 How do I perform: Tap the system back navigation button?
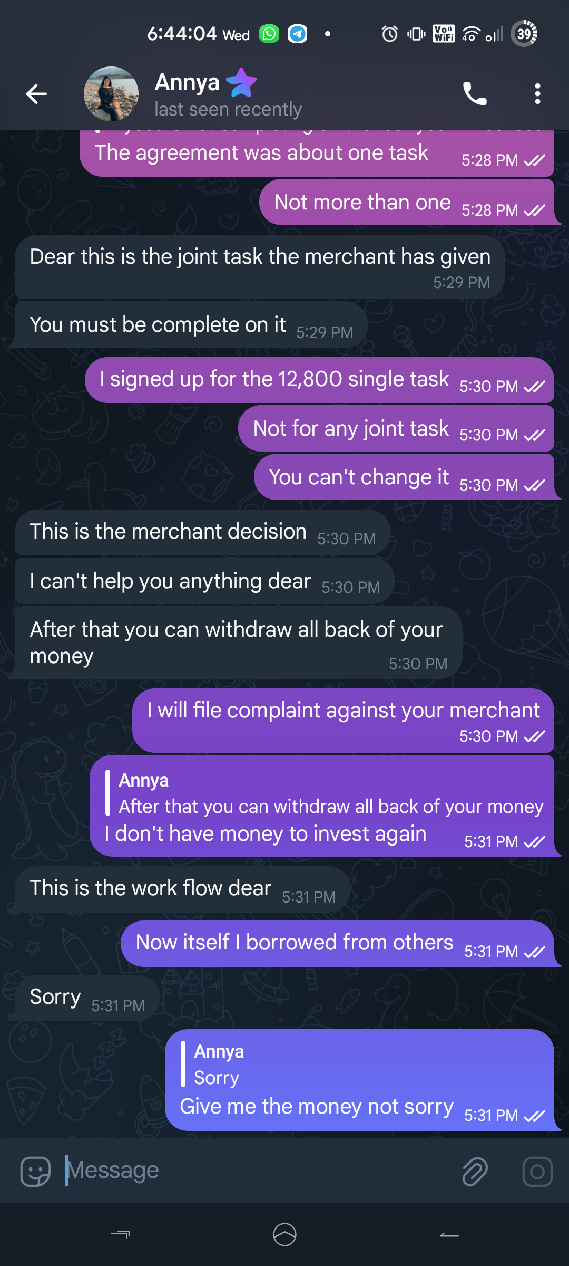pos(449,1234)
